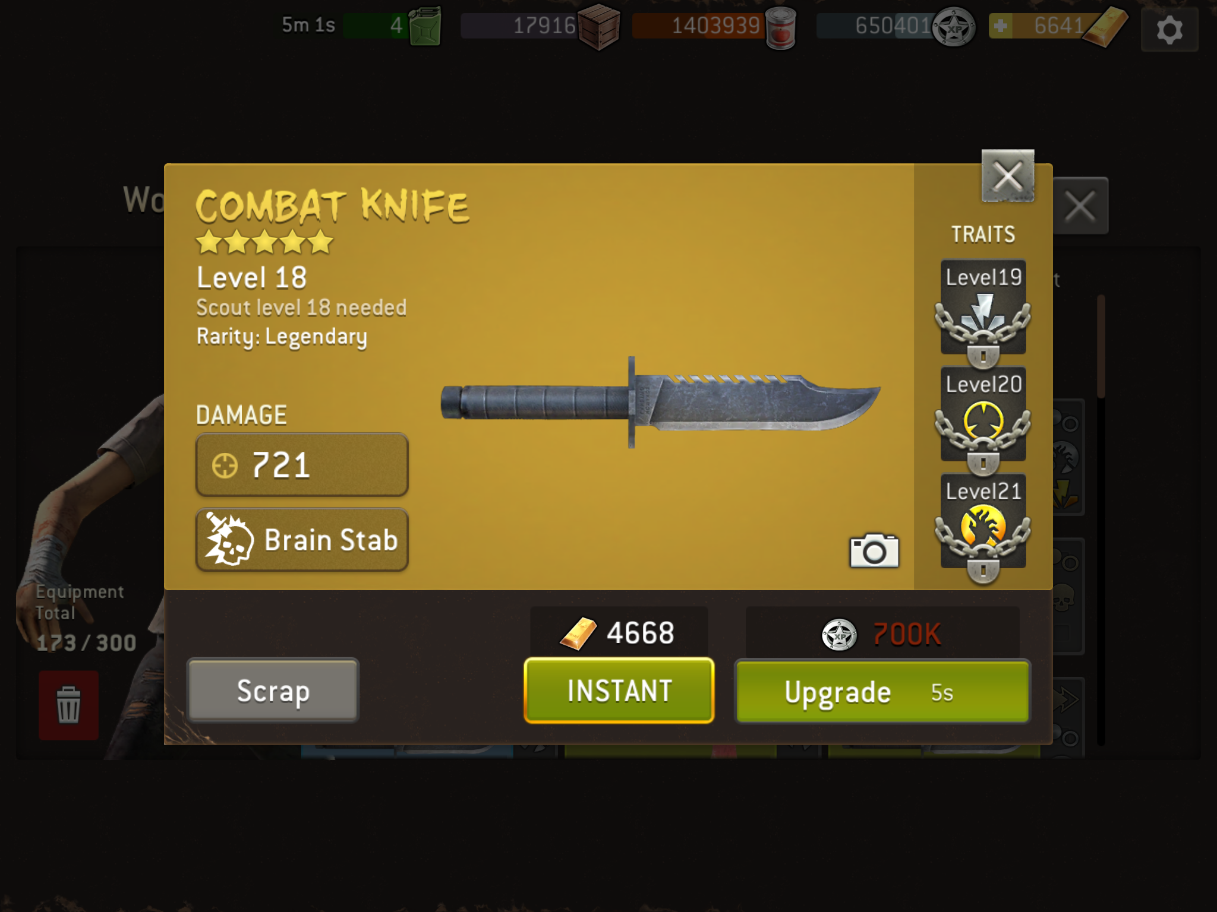This screenshot has height=912, width=1217.
Task: Tap the damage 721 stat box
Action: pyautogui.click(x=302, y=464)
